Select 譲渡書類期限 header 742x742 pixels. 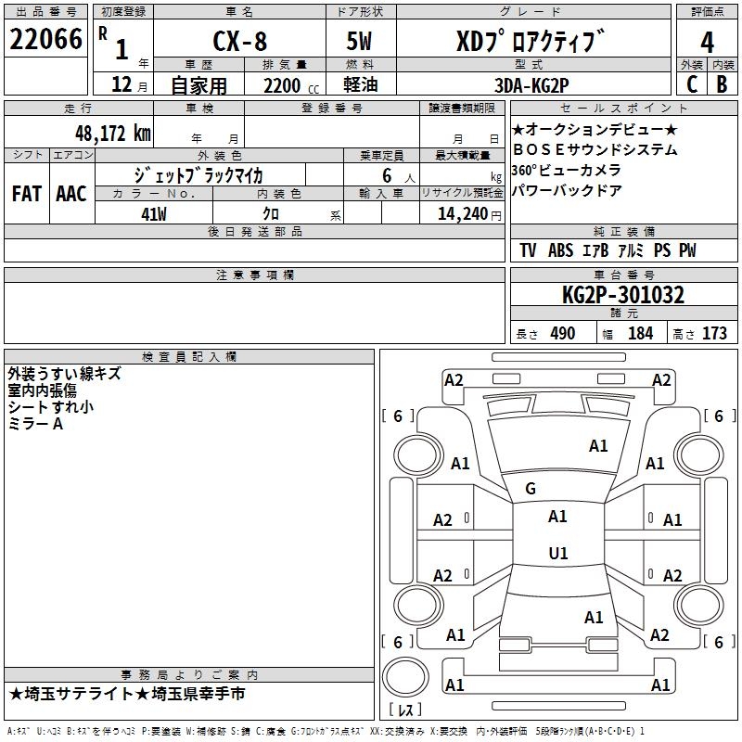(x=462, y=109)
